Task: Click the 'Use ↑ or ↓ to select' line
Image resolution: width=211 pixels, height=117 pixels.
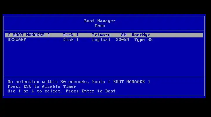Action: click(62, 91)
